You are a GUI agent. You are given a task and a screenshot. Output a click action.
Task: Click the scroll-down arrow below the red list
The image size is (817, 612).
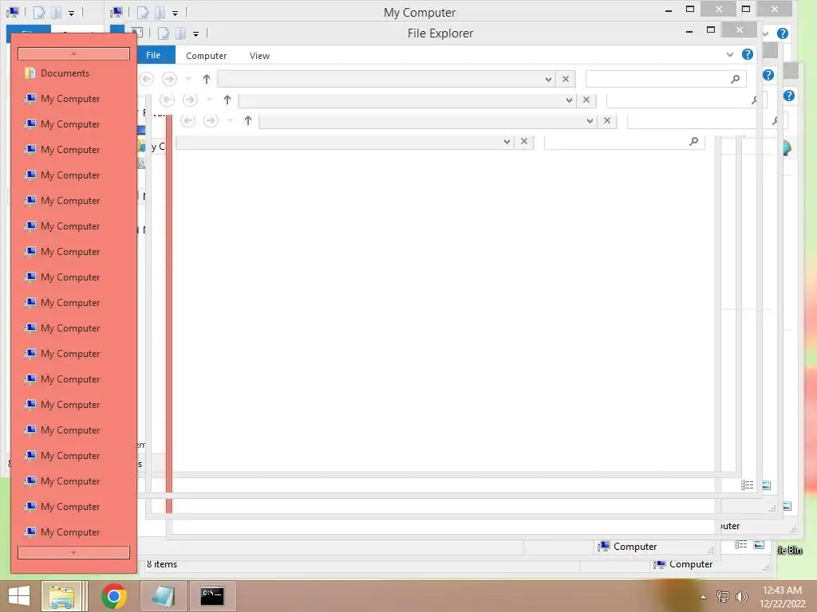coord(73,552)
